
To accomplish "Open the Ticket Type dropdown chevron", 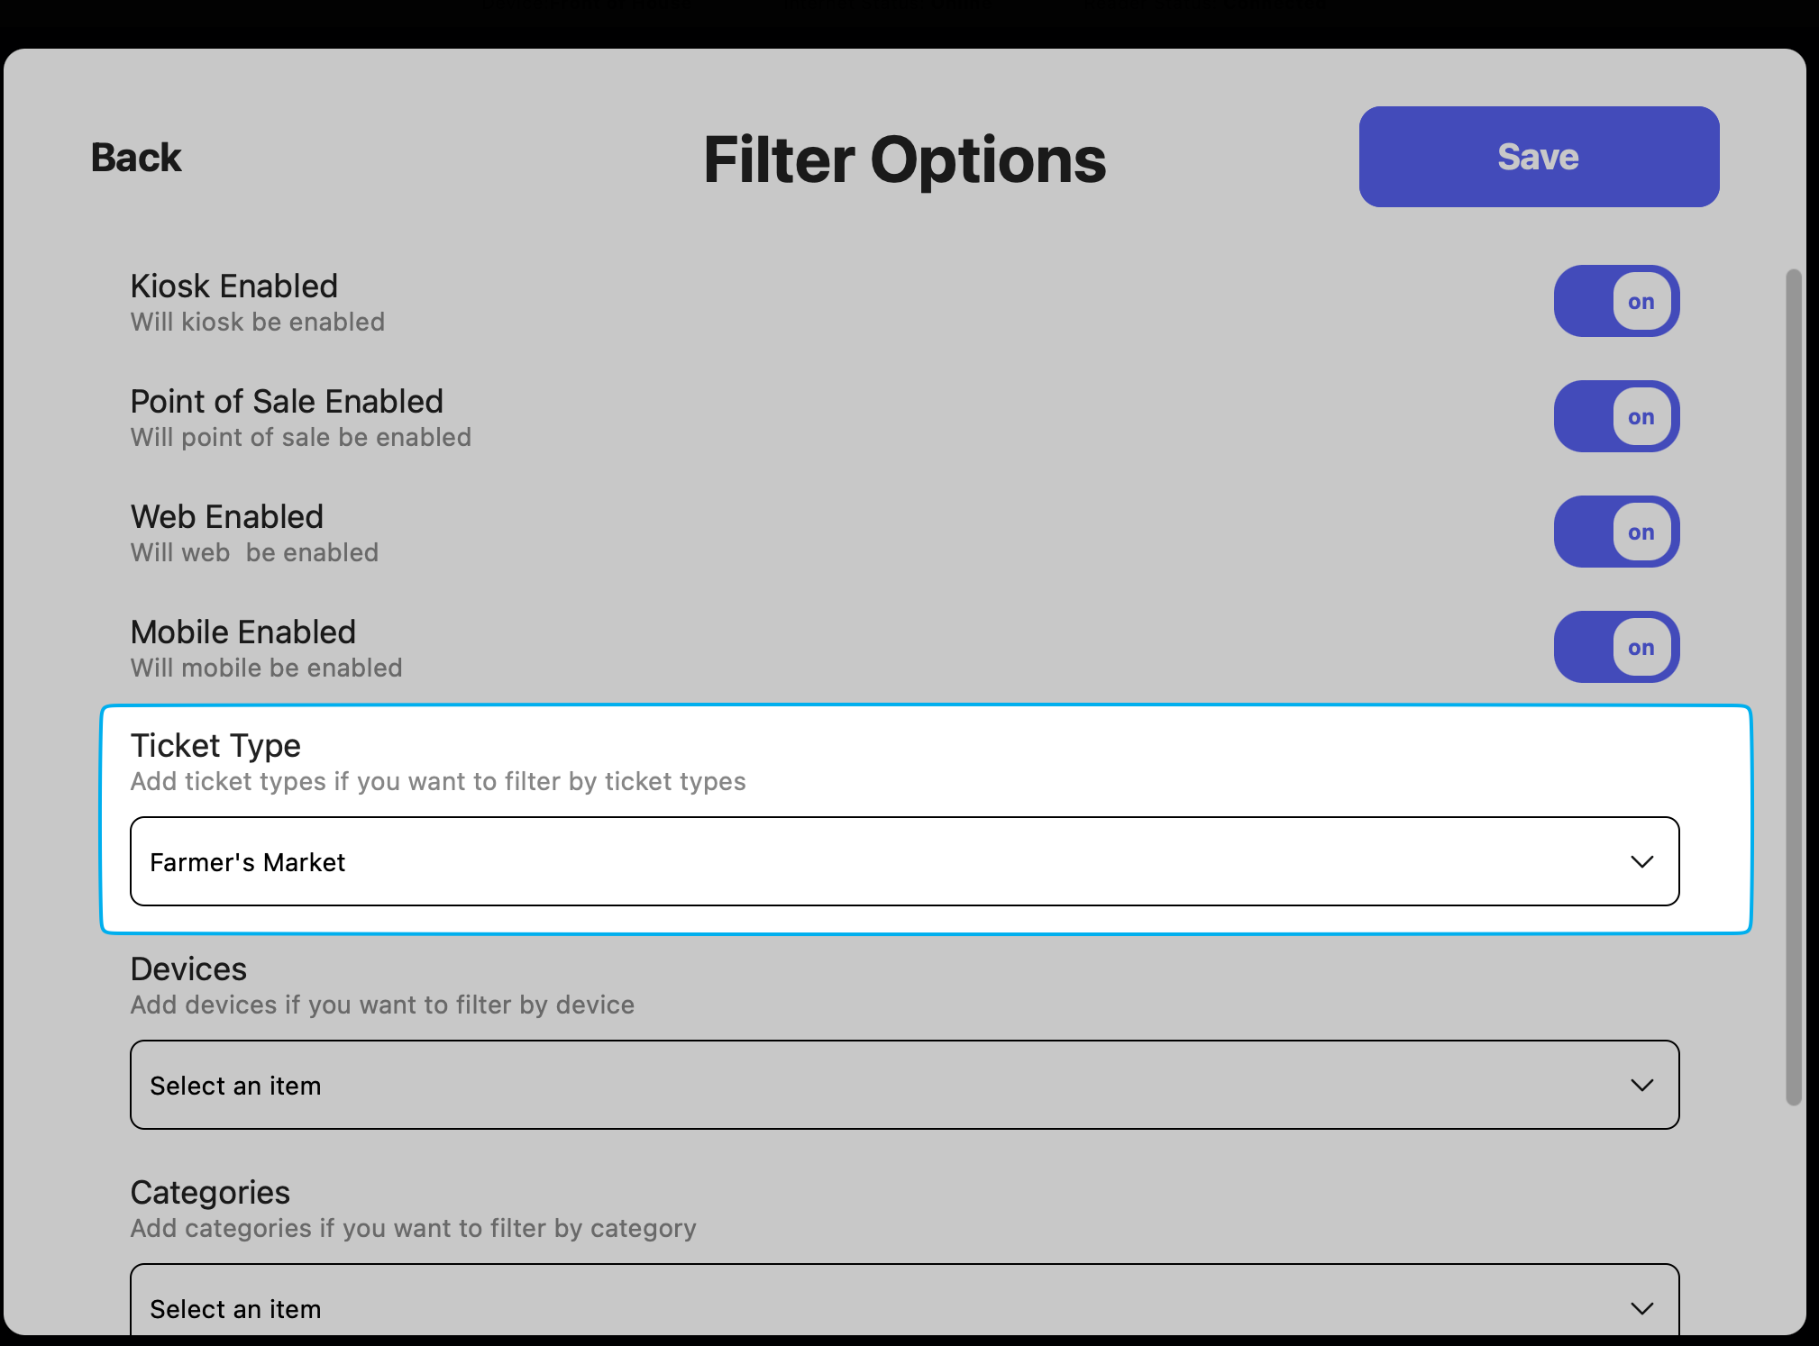I will click(x=1641, y=862).
